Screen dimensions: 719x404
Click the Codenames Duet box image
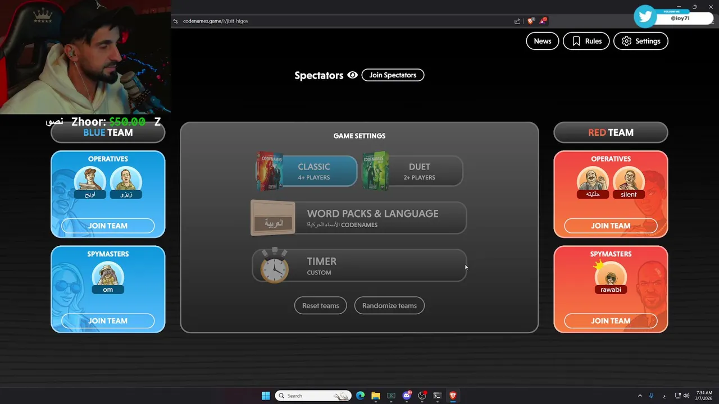coord(375,171)
